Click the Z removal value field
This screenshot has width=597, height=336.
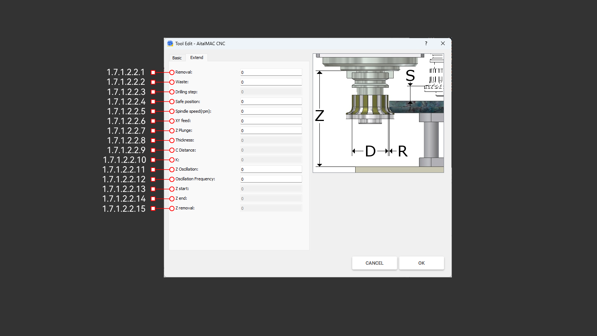[x=271, y=208]
